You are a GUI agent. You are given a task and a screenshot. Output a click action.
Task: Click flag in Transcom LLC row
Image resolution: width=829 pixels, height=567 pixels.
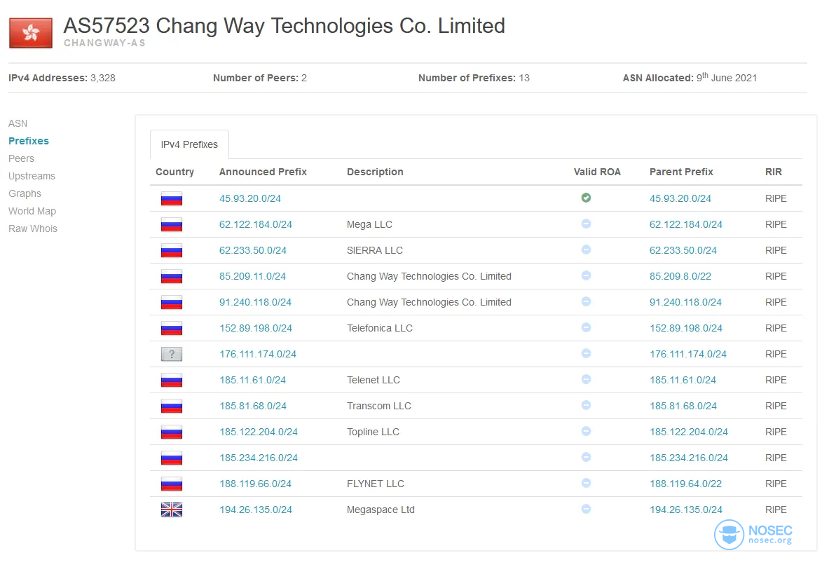point(171,406)
